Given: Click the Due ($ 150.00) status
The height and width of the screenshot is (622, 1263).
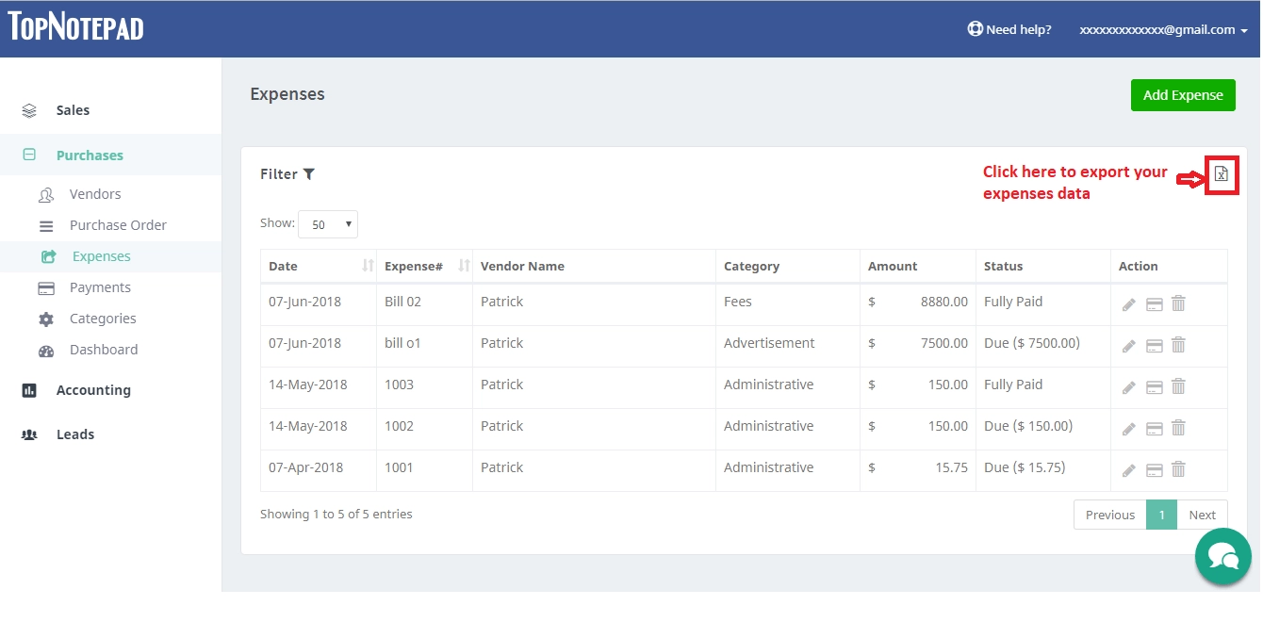Looking at the screenshot, I should (1028, 426).
